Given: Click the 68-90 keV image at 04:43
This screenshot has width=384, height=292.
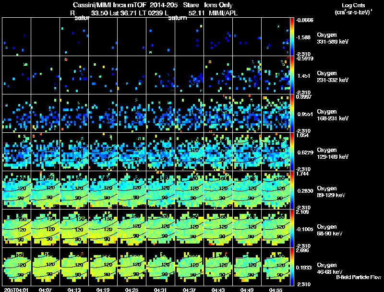Looking at the screenshot, I should 218,228.
